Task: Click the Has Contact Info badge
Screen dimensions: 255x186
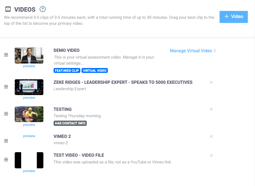Action: (x=70, y=123)
